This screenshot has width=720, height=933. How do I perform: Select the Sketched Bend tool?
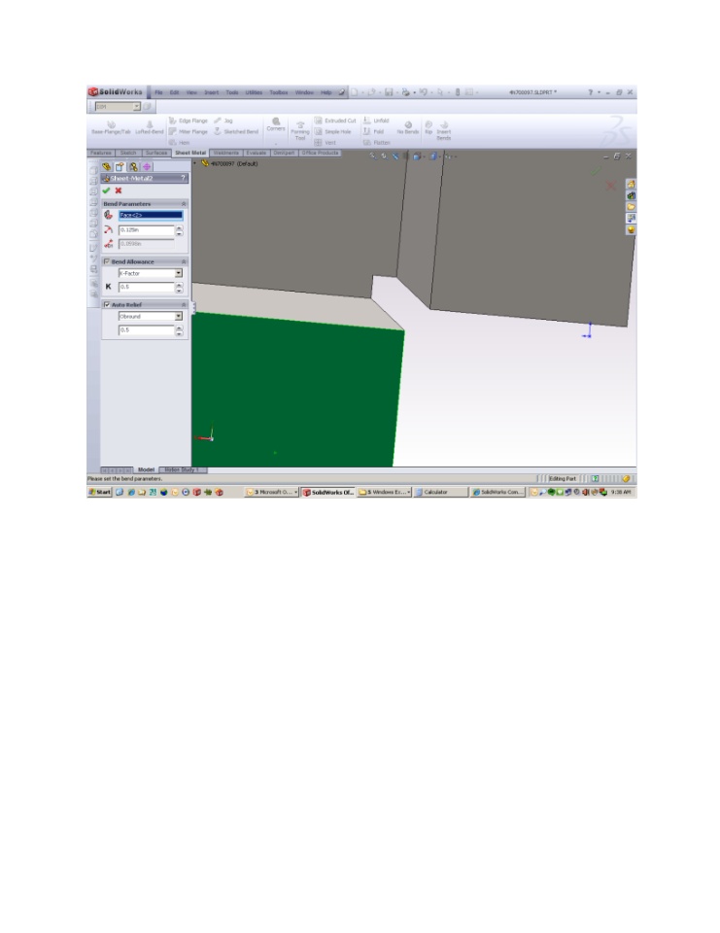tap(236, 131)
